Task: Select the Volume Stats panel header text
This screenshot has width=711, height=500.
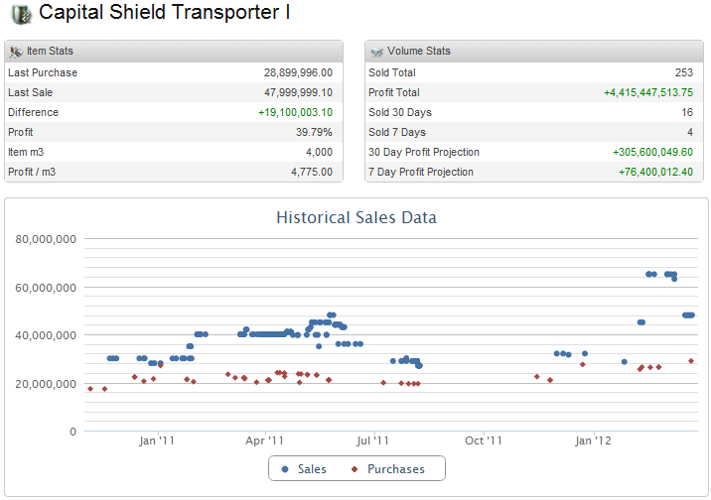Action: [418, 51]
